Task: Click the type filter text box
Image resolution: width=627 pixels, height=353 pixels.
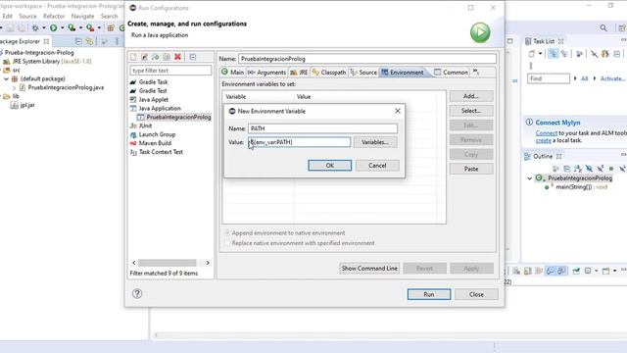Action: 170,71
